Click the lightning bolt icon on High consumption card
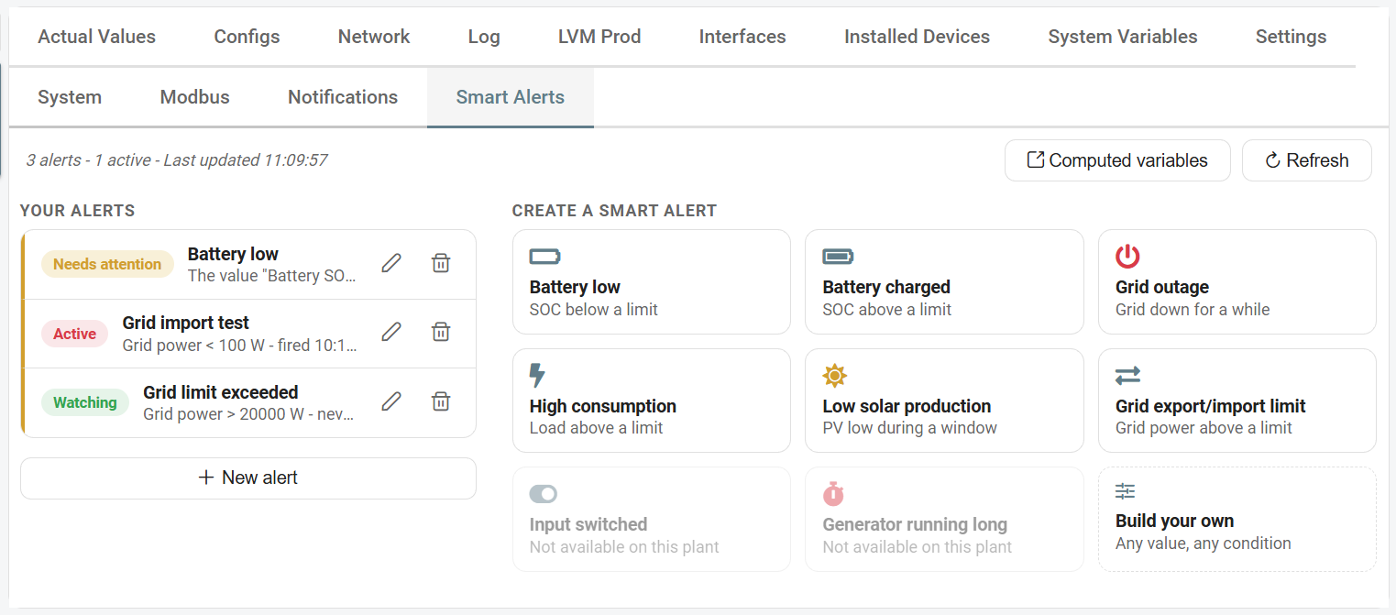 click(538, 376)
